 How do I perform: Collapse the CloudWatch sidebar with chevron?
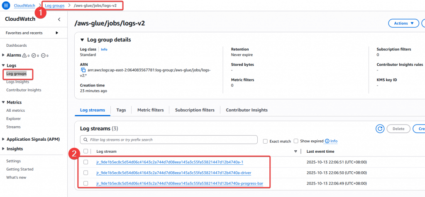pos(59,19)
